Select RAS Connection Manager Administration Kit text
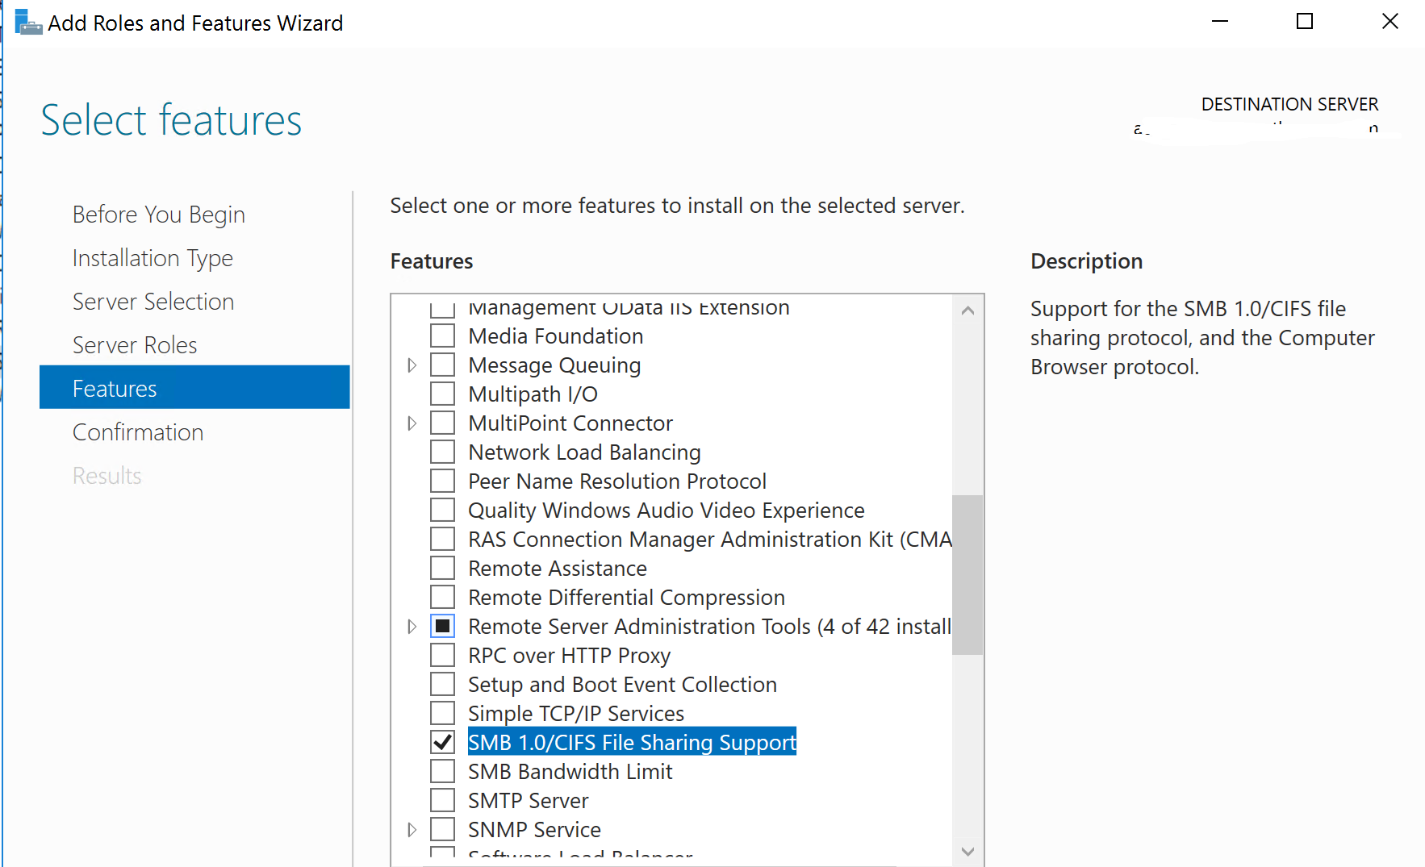Image resolution: width=1425 pixels, height=867 pixels. (709, 540)
